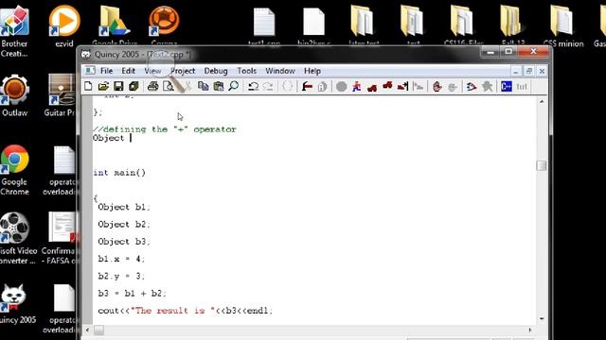Click the Redo toolbar icon
This screenshot has height=340, width=606.
tap(268, 86)
